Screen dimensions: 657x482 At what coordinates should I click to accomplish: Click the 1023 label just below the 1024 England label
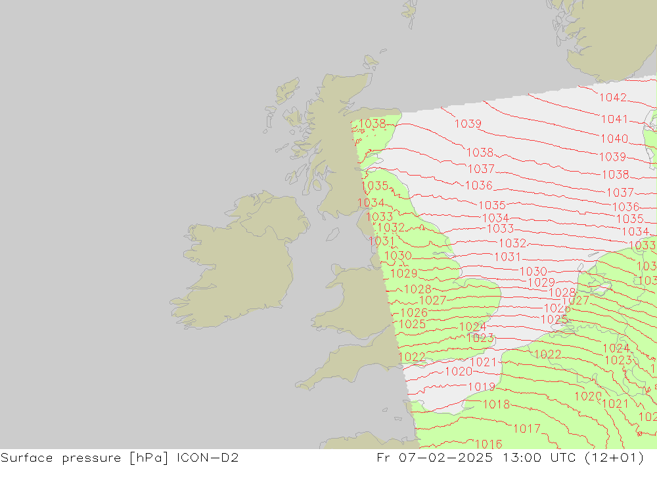pyautogui.click(x=480, y=338)
